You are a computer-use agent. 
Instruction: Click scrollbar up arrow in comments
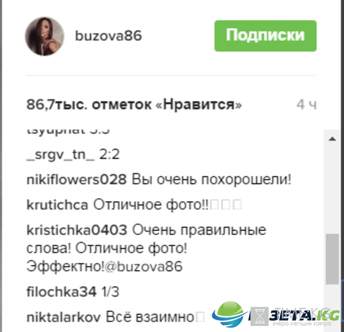click(x=333, y=139)
